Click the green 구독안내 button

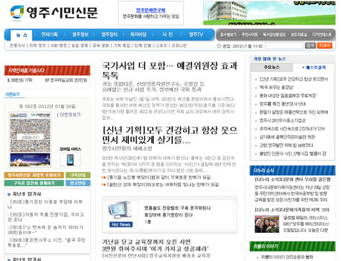pyautogui.click(x=78, y=175)
